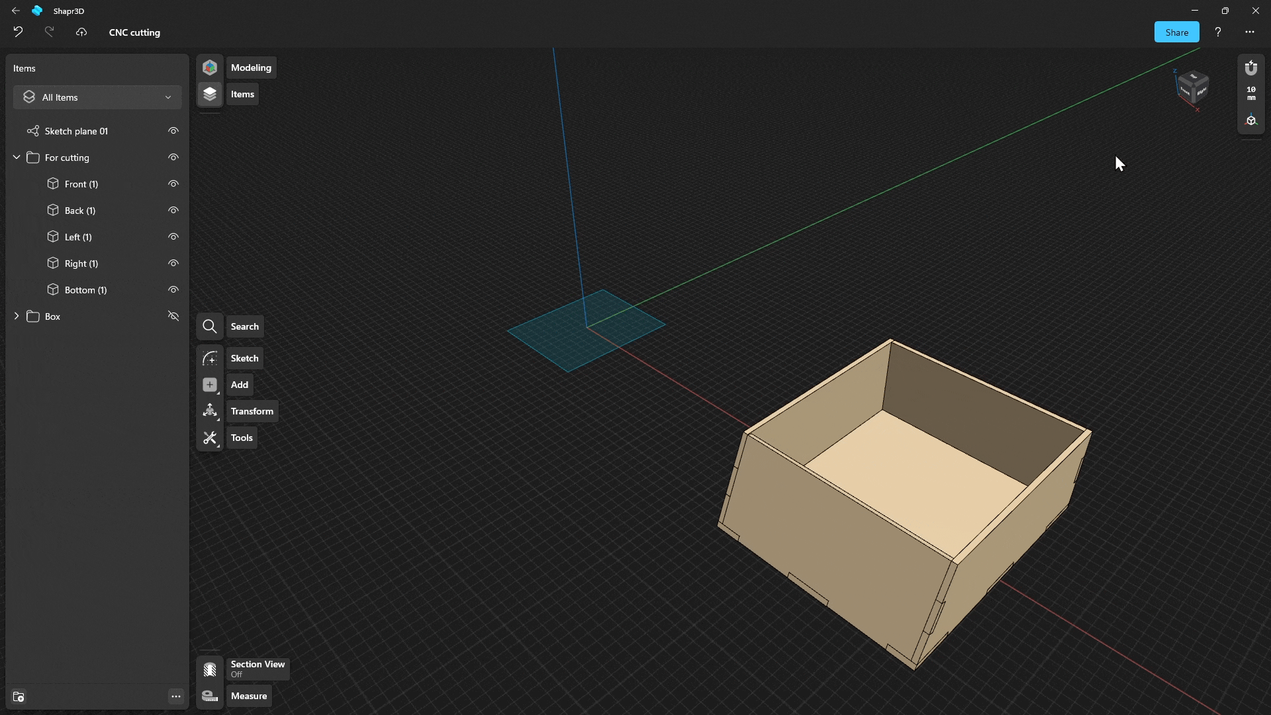Open the Sketch menu label
The image size is (1271, 715).
tap(244, 358)
